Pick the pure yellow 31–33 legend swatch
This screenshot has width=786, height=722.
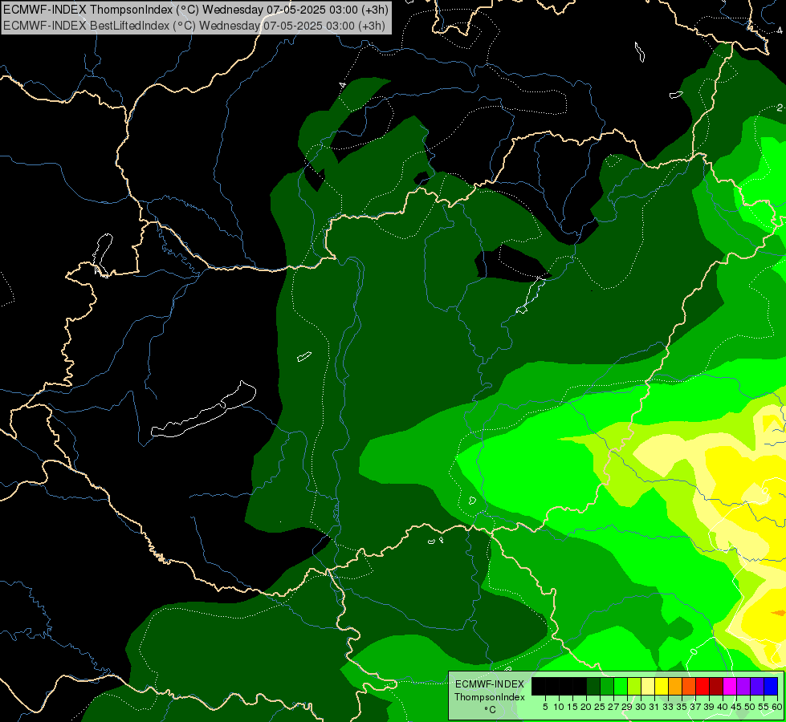662,686
